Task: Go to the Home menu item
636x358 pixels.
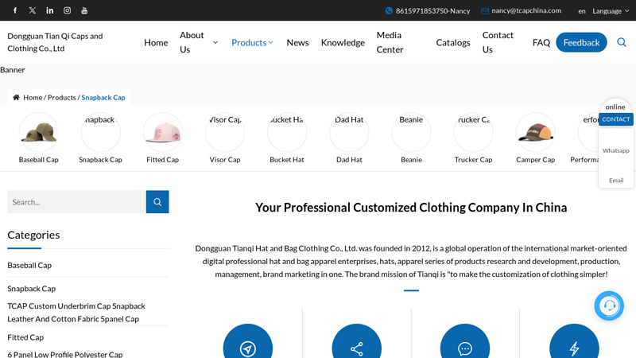Action: [156, 42]
